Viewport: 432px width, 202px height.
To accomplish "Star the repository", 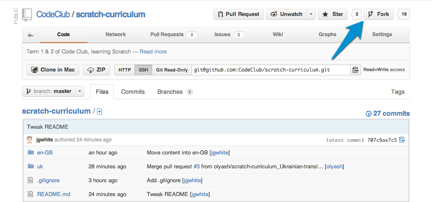I will click(333, 14).
